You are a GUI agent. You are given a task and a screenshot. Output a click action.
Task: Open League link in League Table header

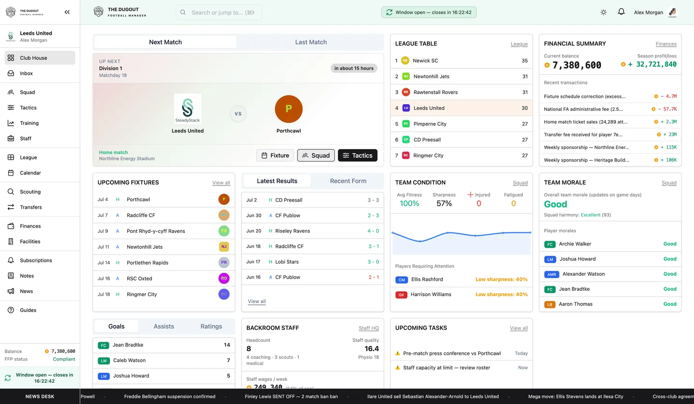tap(519, 44)
